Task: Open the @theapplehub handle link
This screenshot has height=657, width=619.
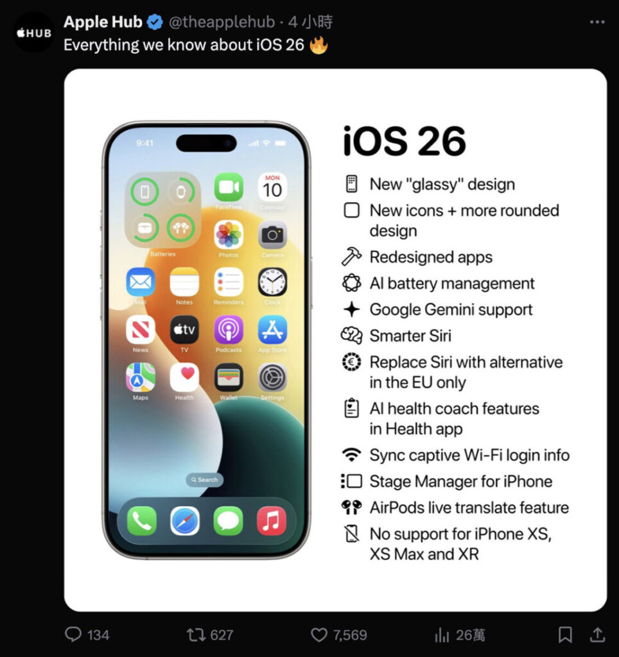Action: (222, 22)
